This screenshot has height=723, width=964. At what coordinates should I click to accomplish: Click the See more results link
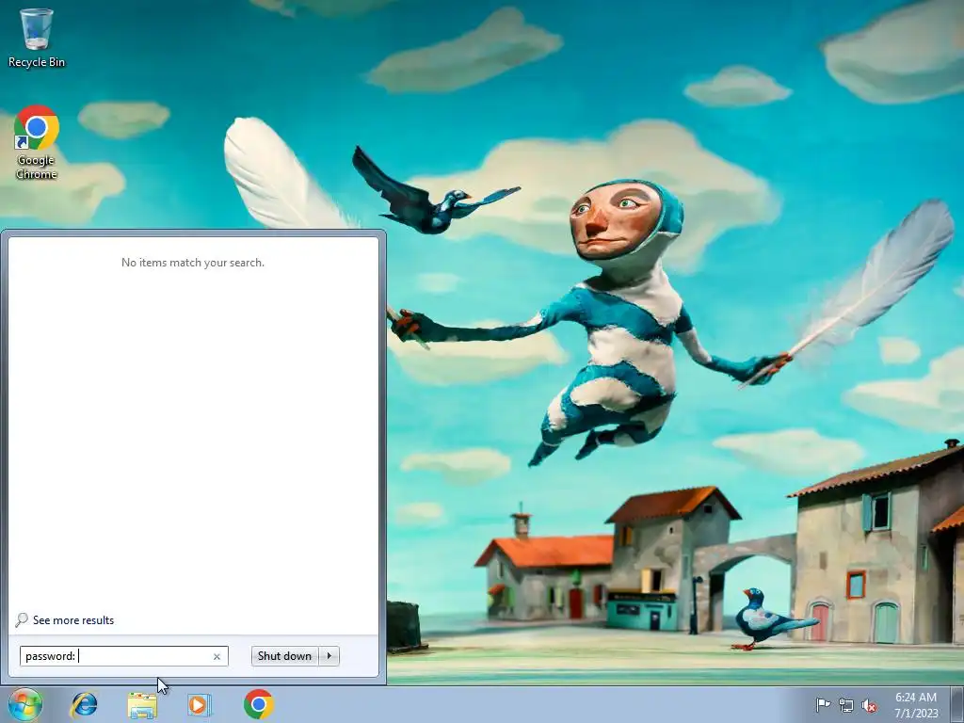(x=73, y=620)
